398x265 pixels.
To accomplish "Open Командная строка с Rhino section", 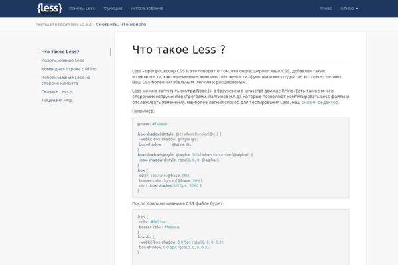I will [69, 69].
